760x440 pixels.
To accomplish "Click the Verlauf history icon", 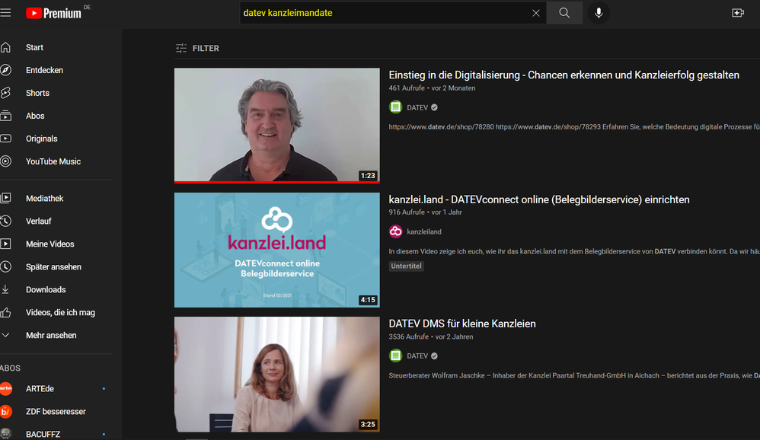I will (x=6, y=221).
